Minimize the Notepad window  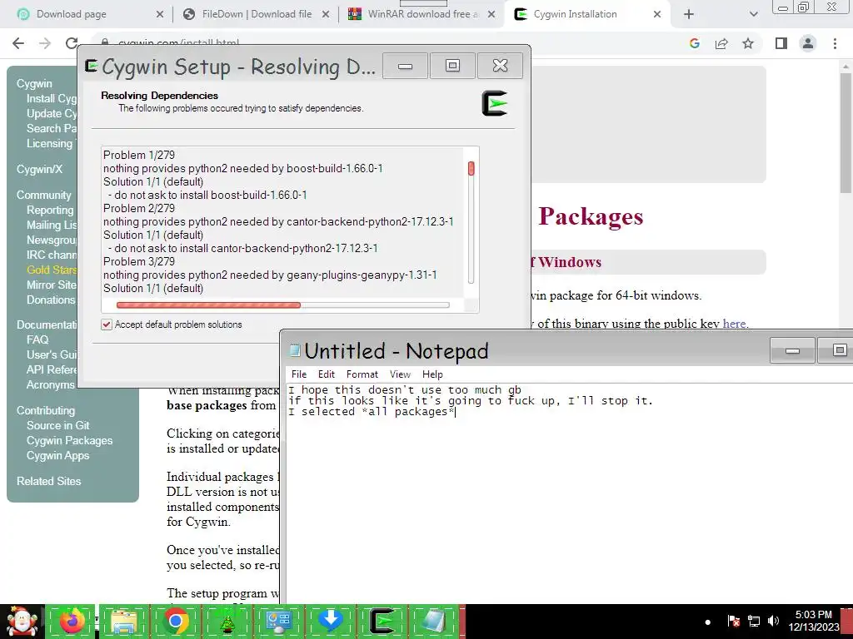click(793, 350)
